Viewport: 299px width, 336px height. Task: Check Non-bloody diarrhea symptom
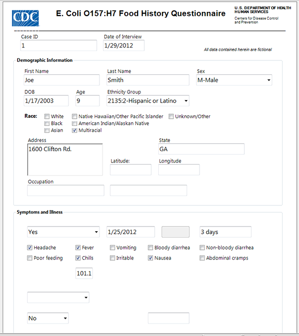tap(202, 248)
